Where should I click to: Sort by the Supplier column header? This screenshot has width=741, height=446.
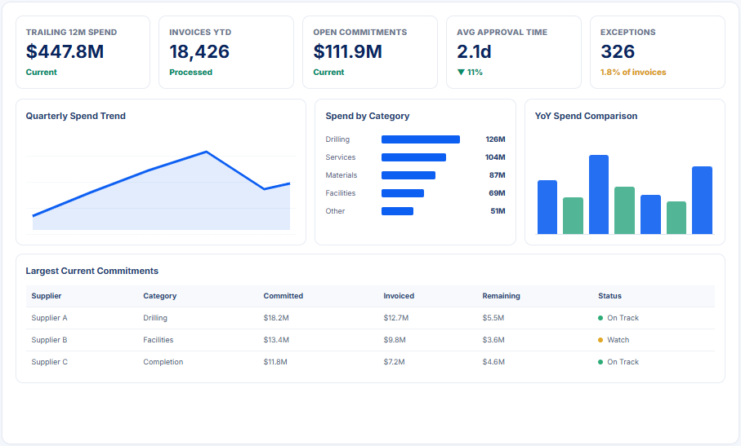47,296
